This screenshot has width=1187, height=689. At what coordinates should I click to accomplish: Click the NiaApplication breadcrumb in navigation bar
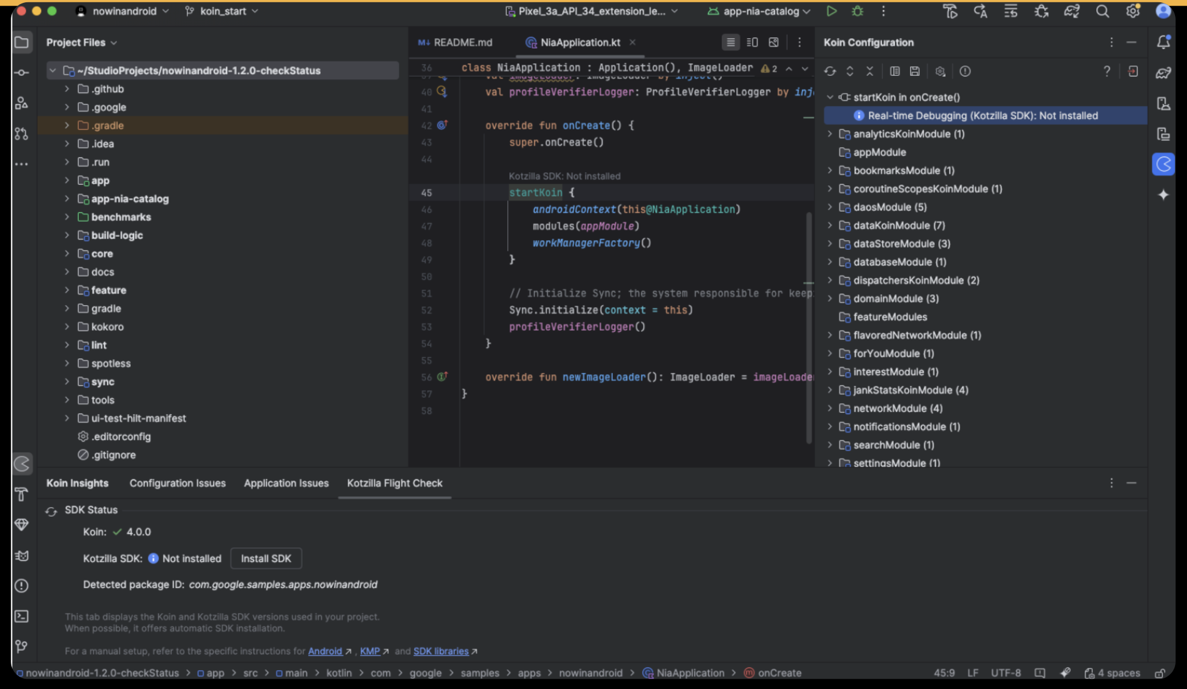(684, 673)
